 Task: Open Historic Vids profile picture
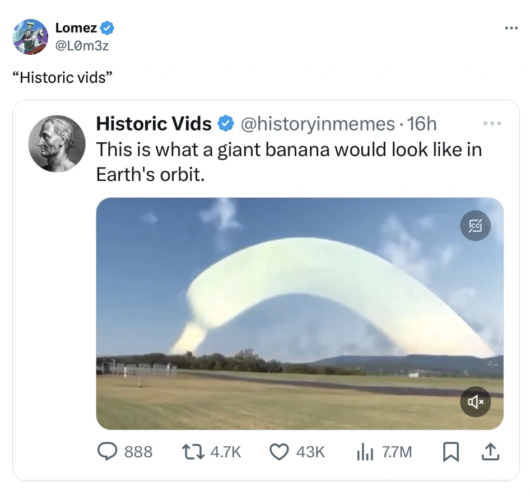(57, 143)
